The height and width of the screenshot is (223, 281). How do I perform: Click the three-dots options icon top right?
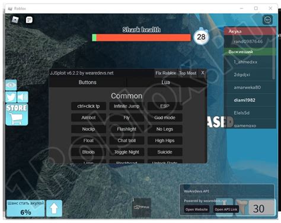tap(267, 20)
